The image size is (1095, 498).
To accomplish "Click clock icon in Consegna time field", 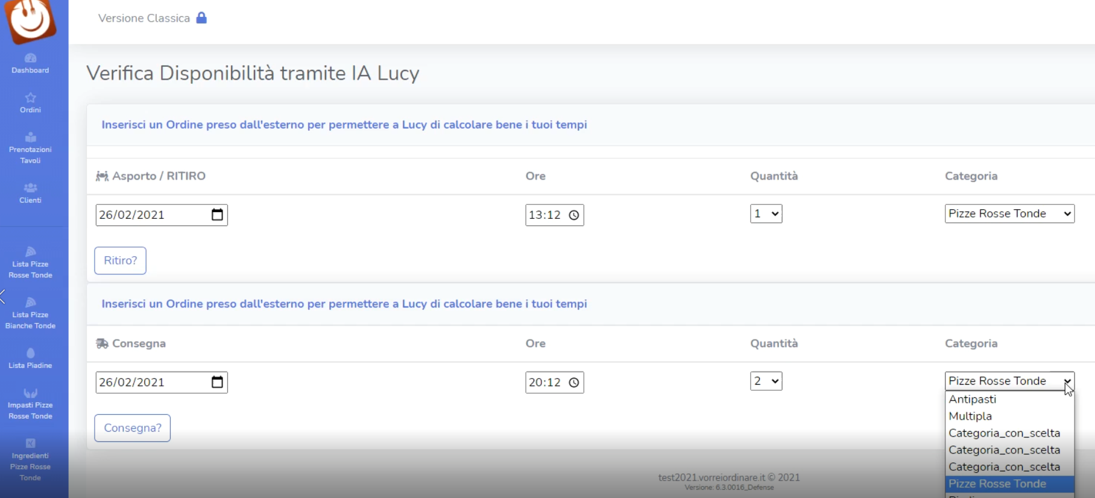I will coord(574,382).
